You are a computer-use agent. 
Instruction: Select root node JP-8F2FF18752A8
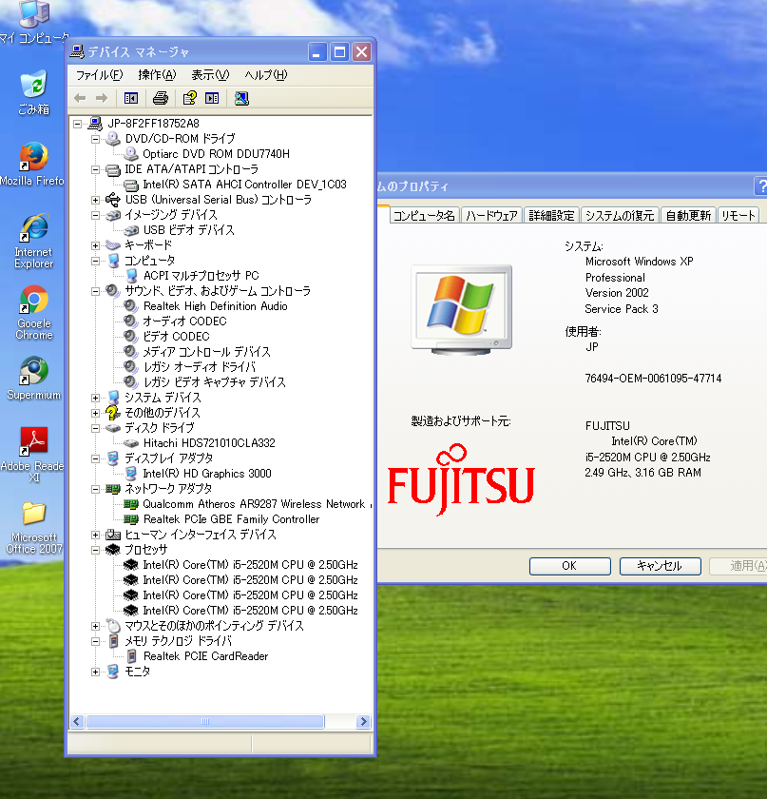point(153,124)
